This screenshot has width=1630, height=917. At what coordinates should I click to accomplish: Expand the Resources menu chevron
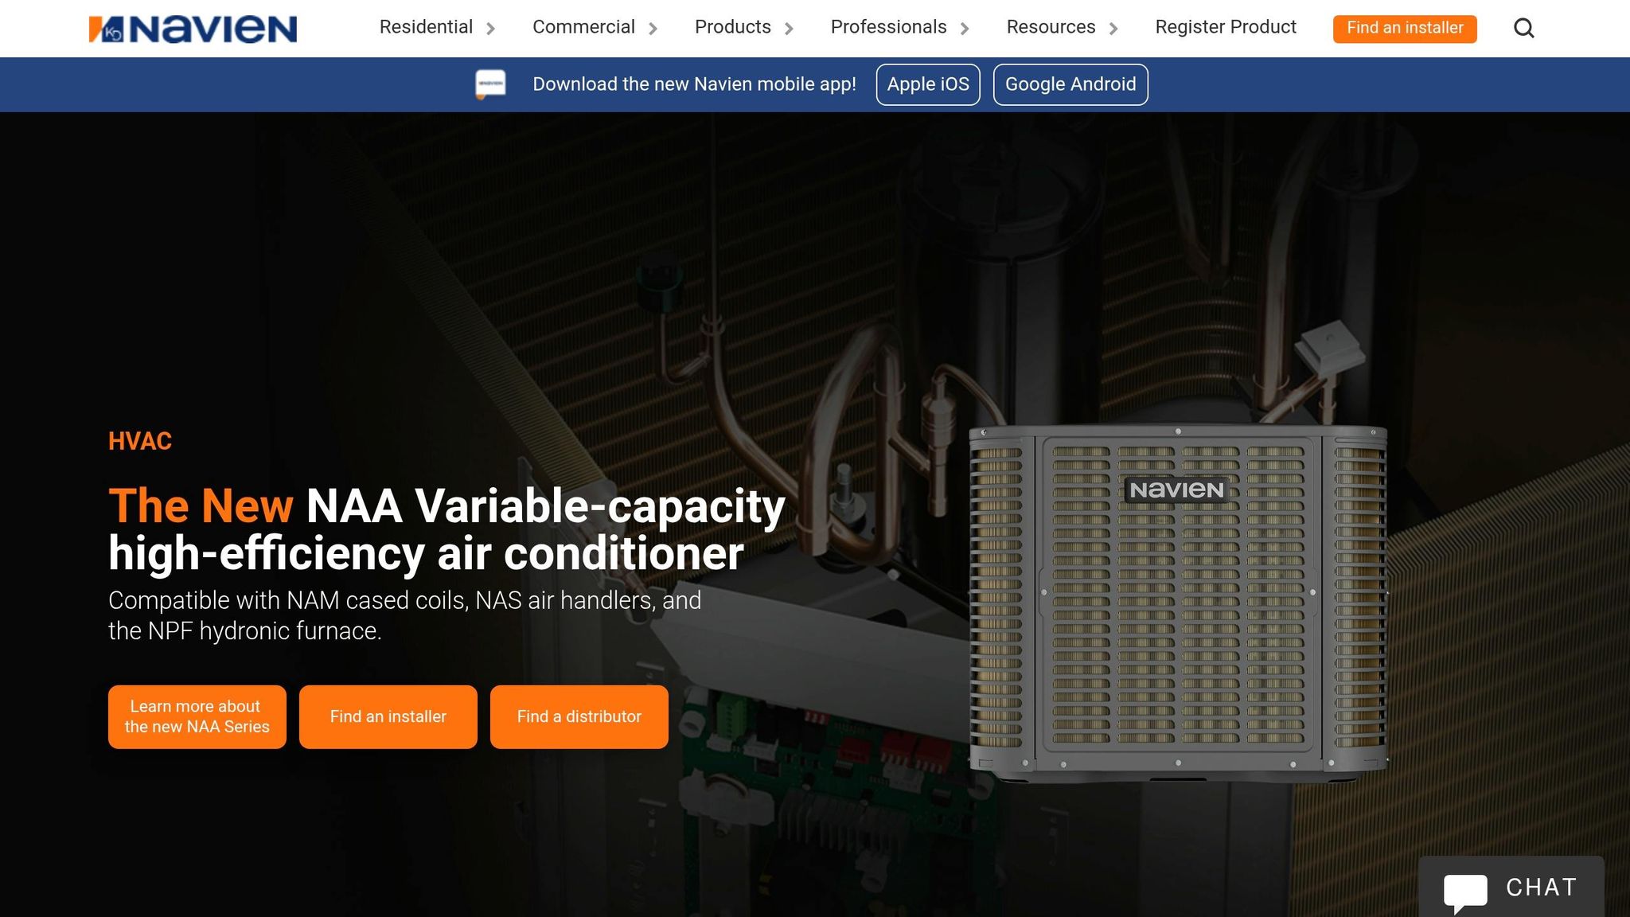tap(1114, 29)
